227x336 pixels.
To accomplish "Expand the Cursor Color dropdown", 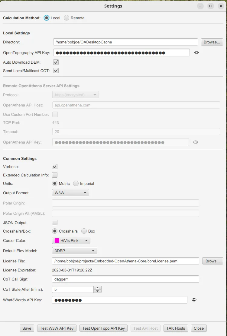I will tap(71, 240).
